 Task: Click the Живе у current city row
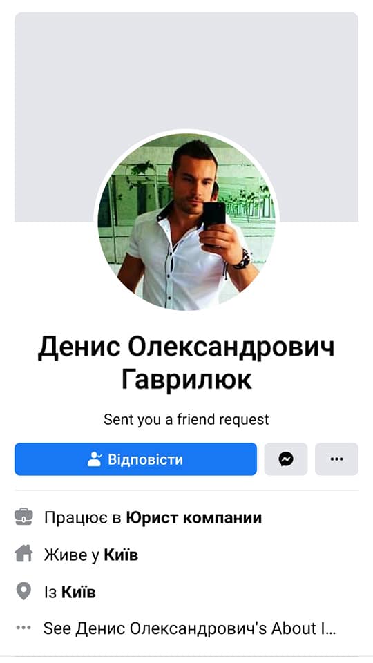186,555
